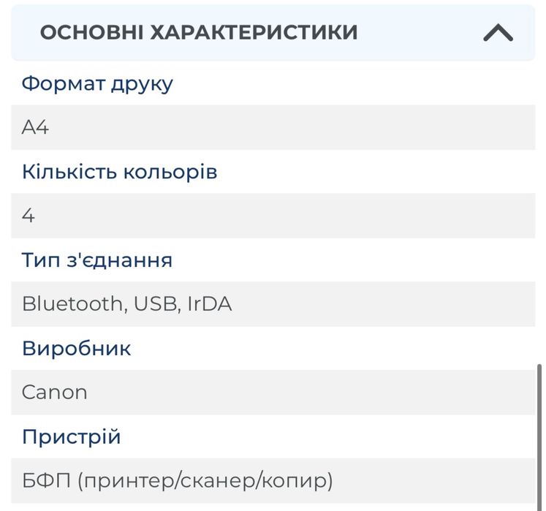546x511 pixels.
Task: Click the word ОСНОВНІ in header
Action: [x=91, y=32]
